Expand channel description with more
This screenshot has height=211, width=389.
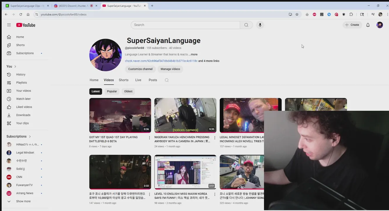point(193,55)
